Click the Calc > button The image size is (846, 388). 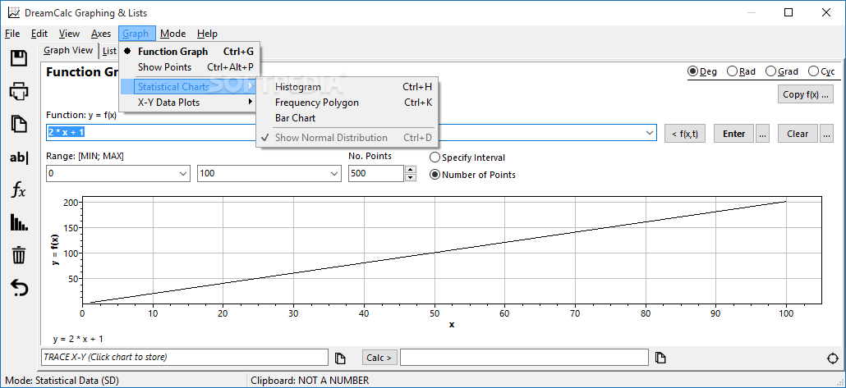click(379, 358)
